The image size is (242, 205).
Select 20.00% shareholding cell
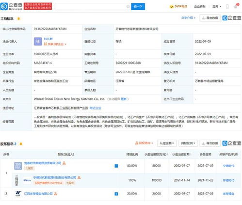click(x=132, y=194)
